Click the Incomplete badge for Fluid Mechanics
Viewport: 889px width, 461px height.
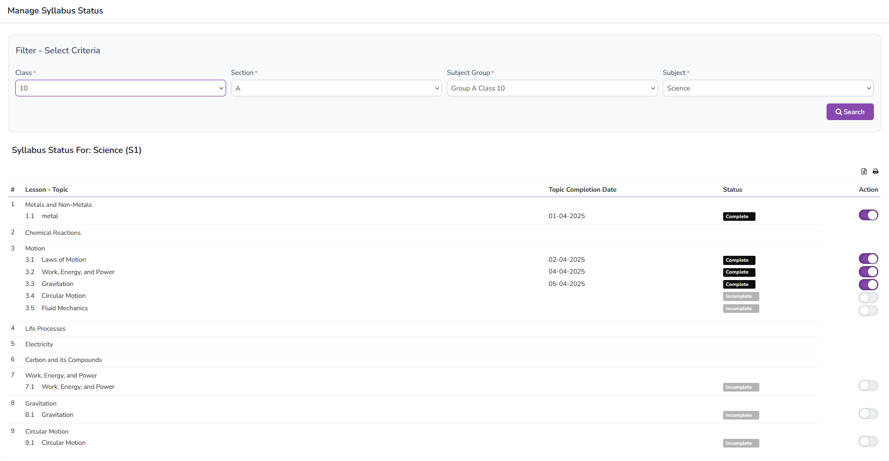click(740, 309)
